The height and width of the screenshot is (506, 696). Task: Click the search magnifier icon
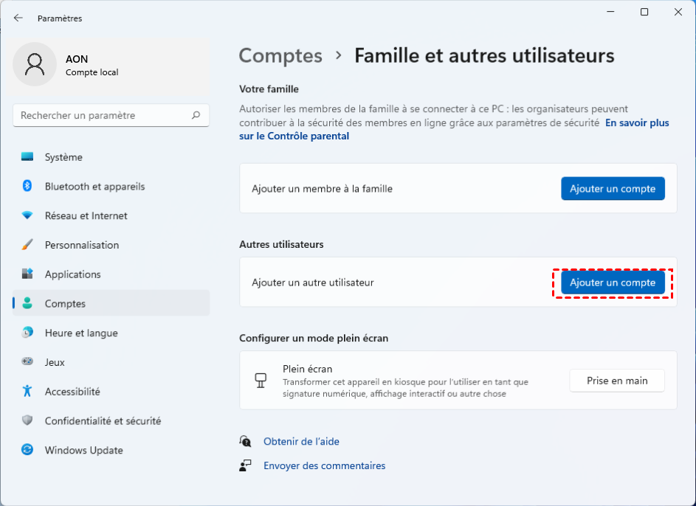coord(196,115)
